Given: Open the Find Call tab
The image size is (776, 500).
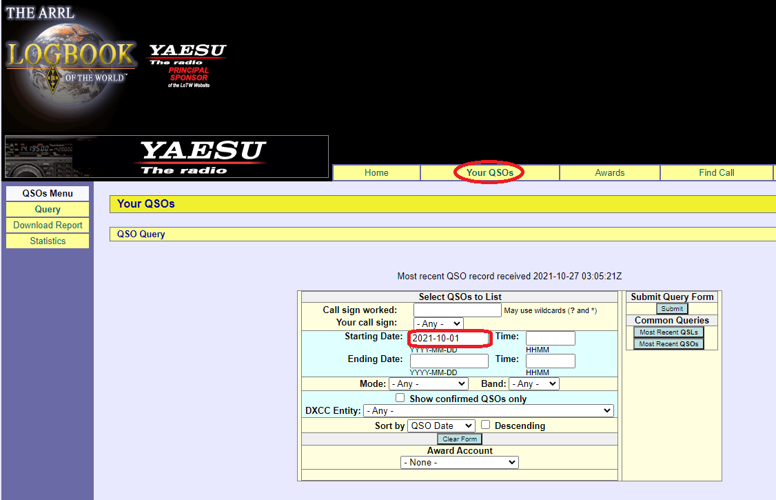Looking at the screenshot, I should pos(716,173).
